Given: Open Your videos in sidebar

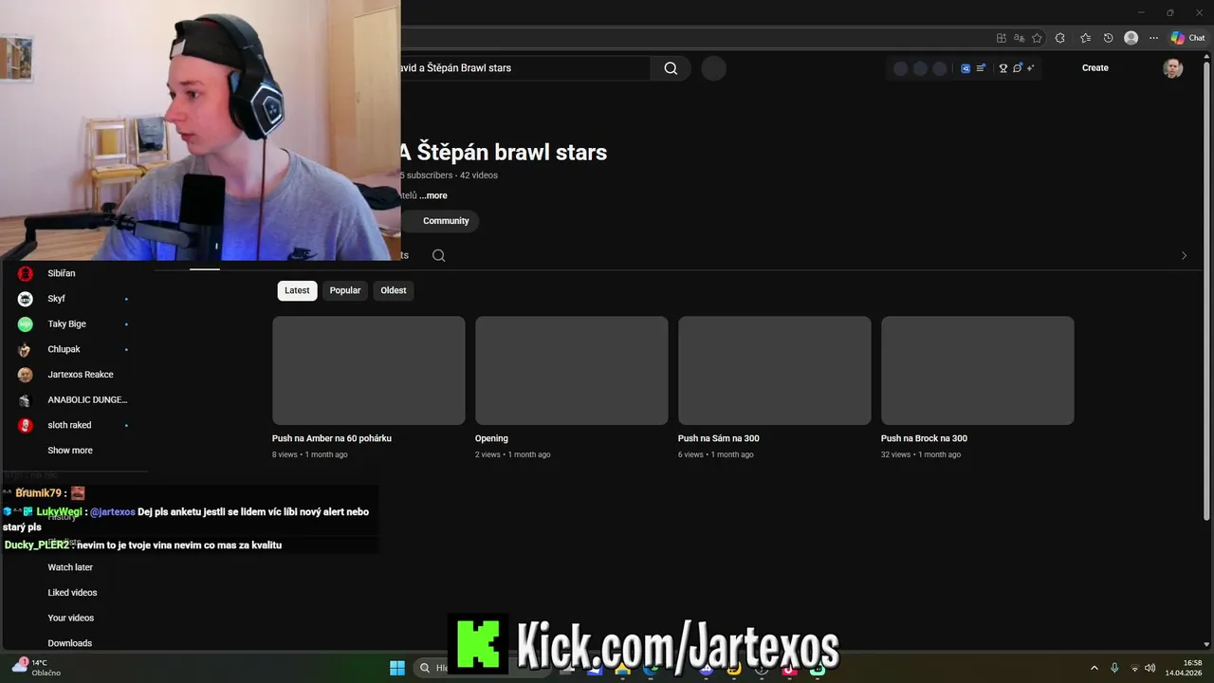Looking at the screenshot, I should click(71, 618).
